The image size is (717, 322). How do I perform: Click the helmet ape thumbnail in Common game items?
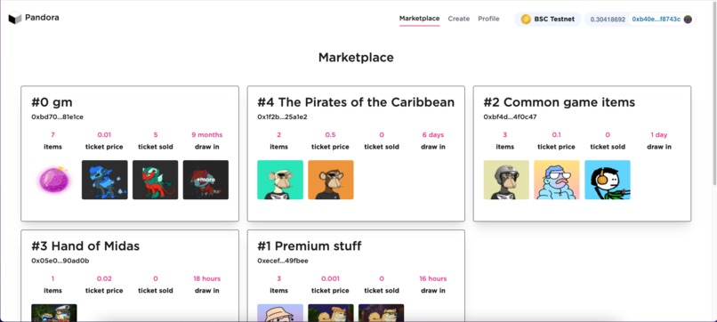pos(506,180)
